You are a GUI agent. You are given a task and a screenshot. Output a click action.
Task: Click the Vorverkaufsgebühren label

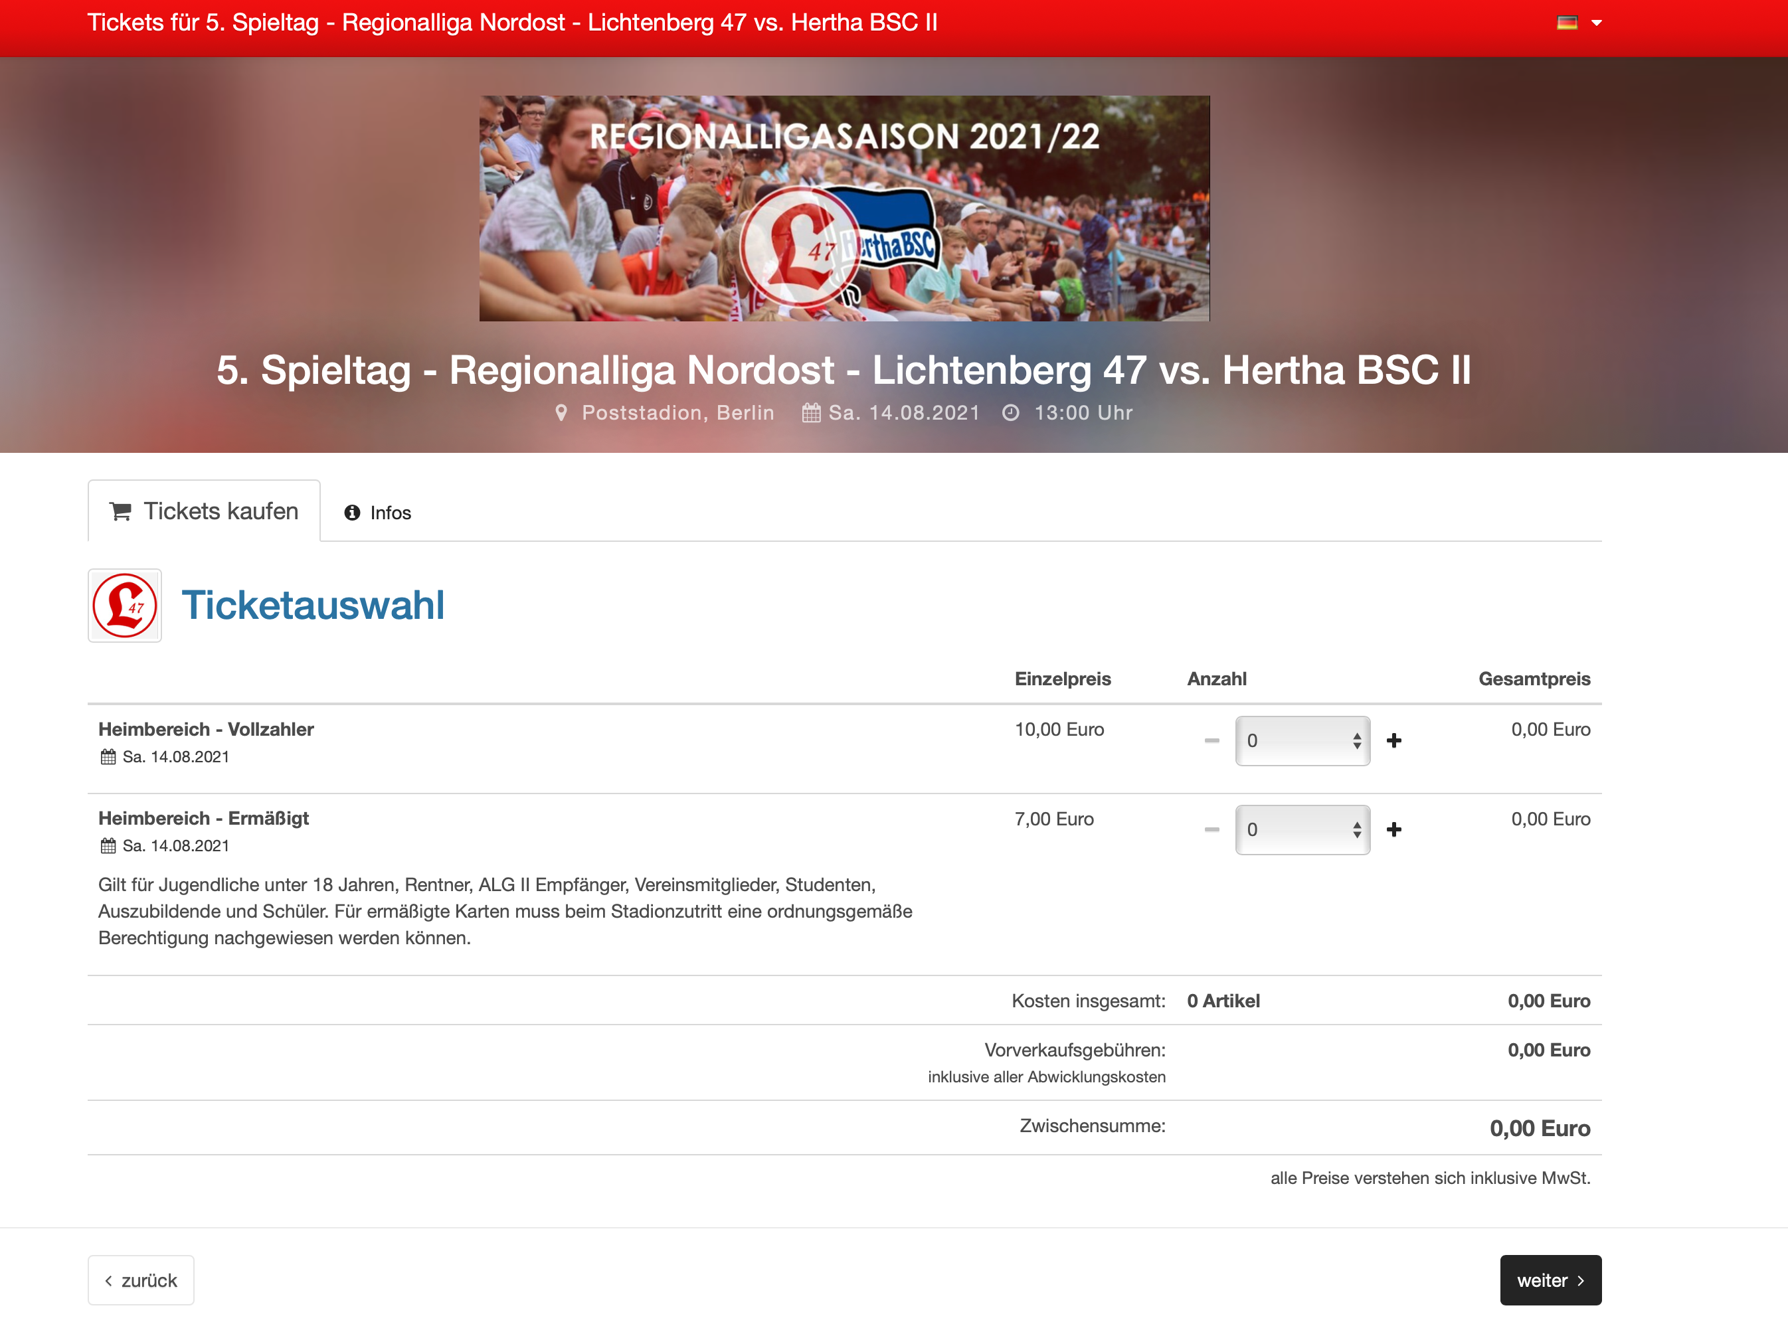[x=1075, y=1050]
